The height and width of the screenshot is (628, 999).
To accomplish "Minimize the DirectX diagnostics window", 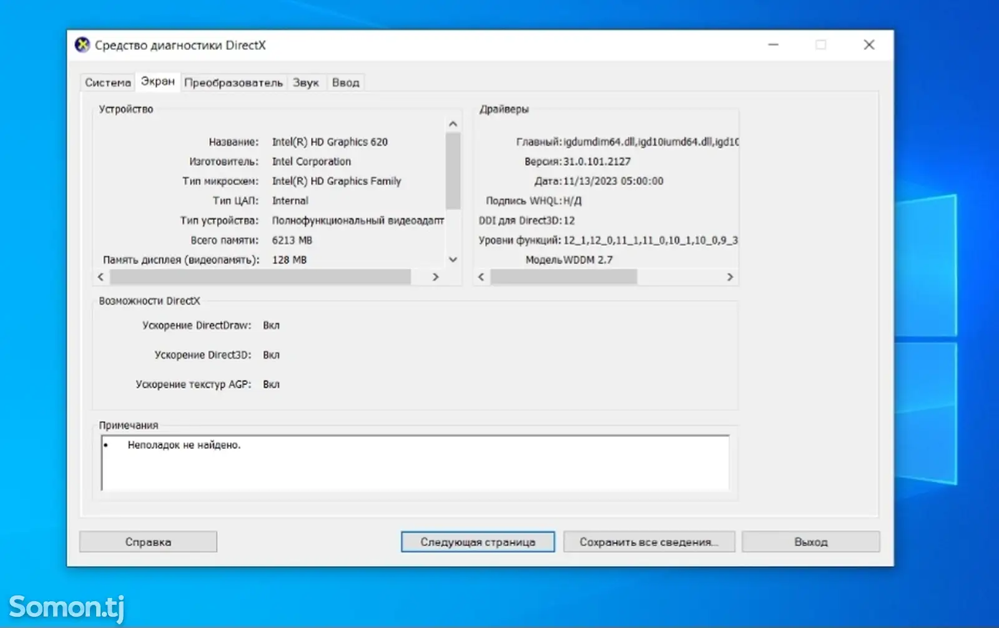I will pos(774,45).
